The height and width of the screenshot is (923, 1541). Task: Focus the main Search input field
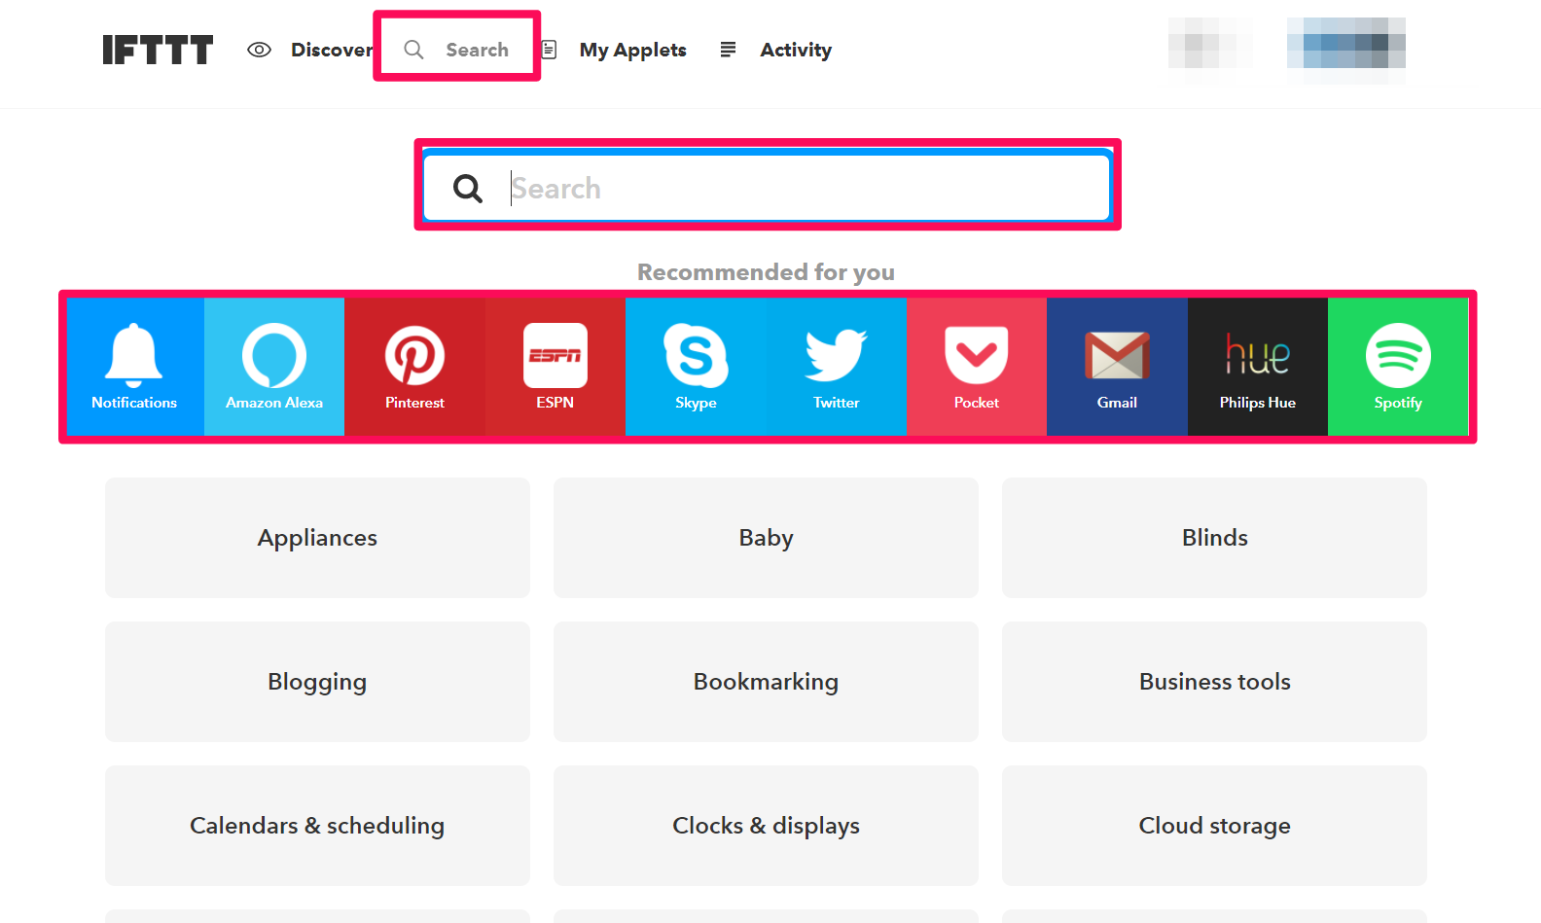(x=768, y=186)
